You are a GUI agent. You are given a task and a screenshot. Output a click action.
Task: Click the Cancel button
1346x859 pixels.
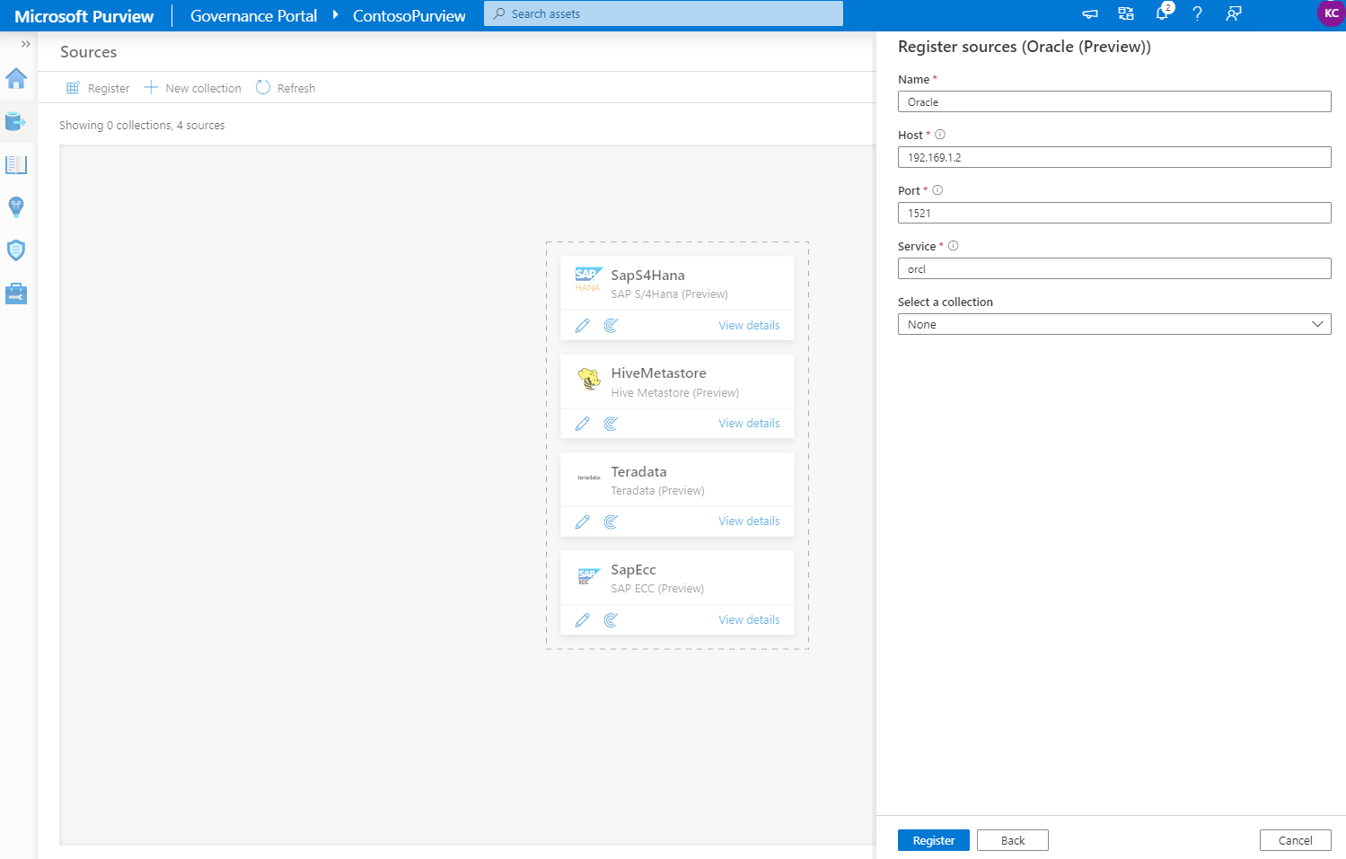(1296, 840)
